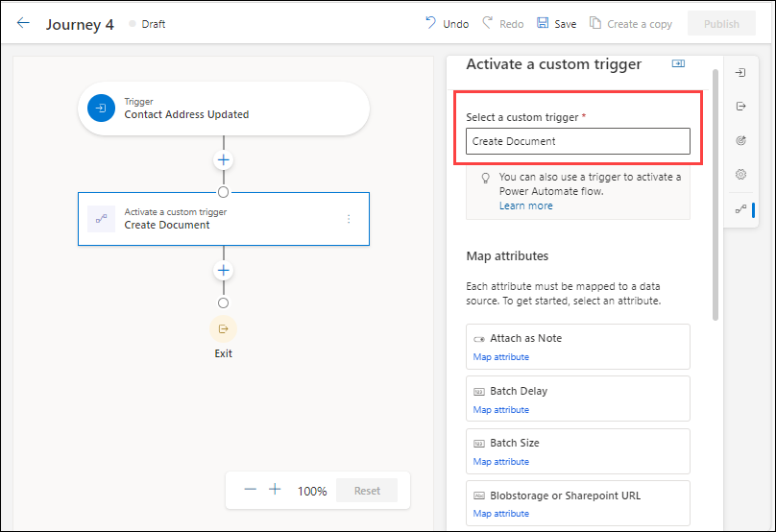
Task: Click the properties panel vertical scrollbar
Action: (x=715, y=192)
